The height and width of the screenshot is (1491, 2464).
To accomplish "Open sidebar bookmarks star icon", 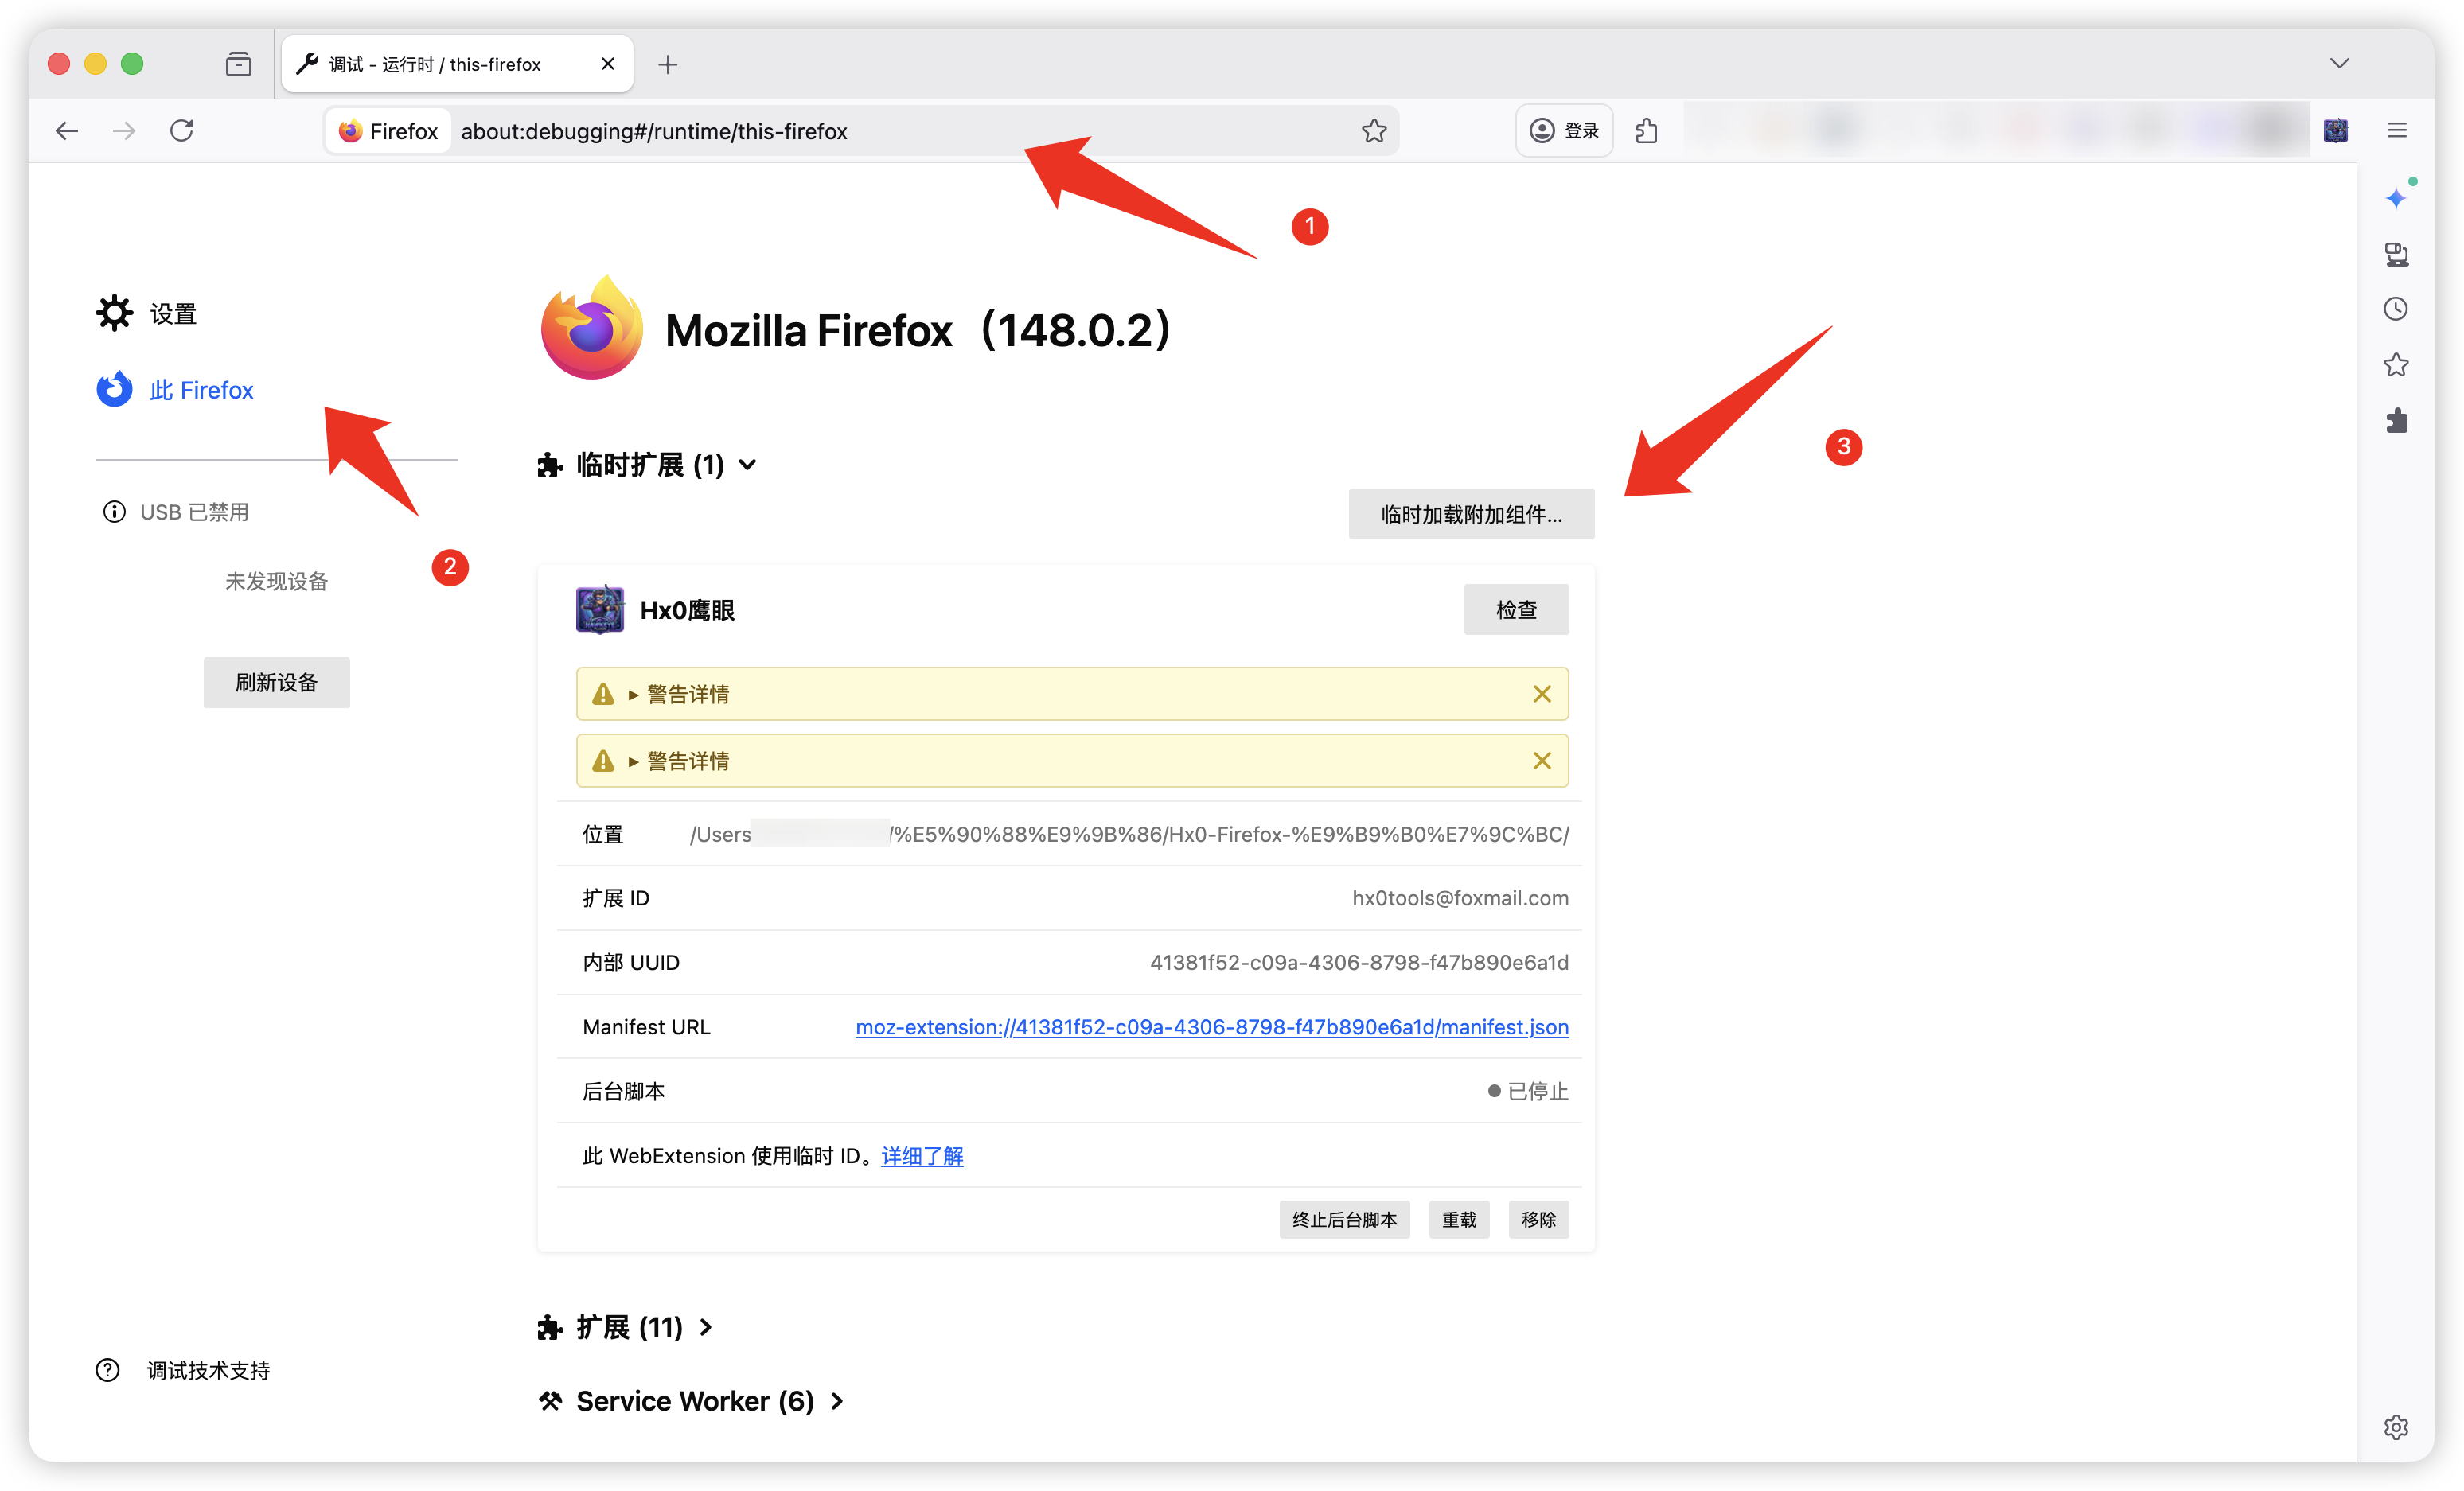I will pyautogui.click(x=2396, y=365).
